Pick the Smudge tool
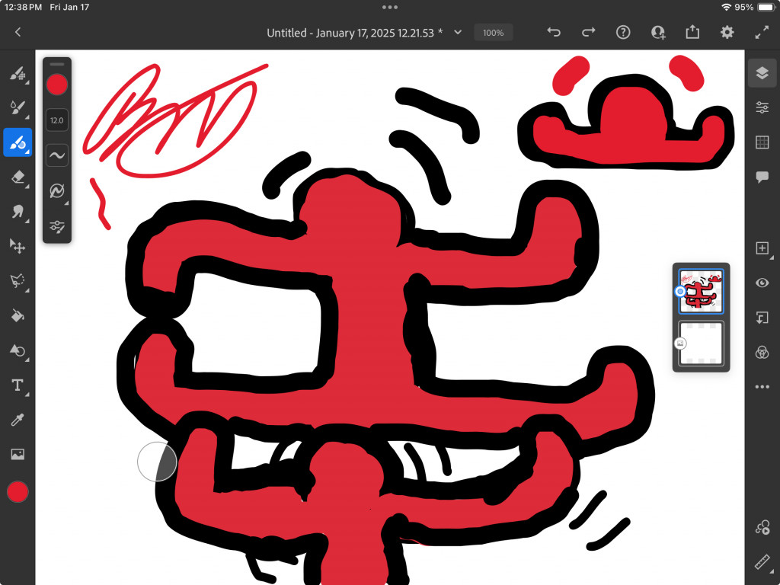The image size is (780, 585). (17, 212)
